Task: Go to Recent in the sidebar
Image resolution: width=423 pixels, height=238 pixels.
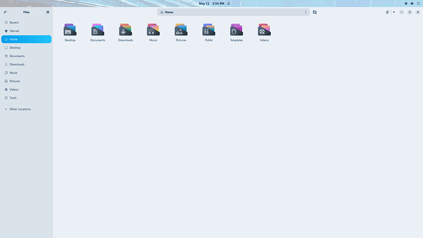Action: [26, 23]
